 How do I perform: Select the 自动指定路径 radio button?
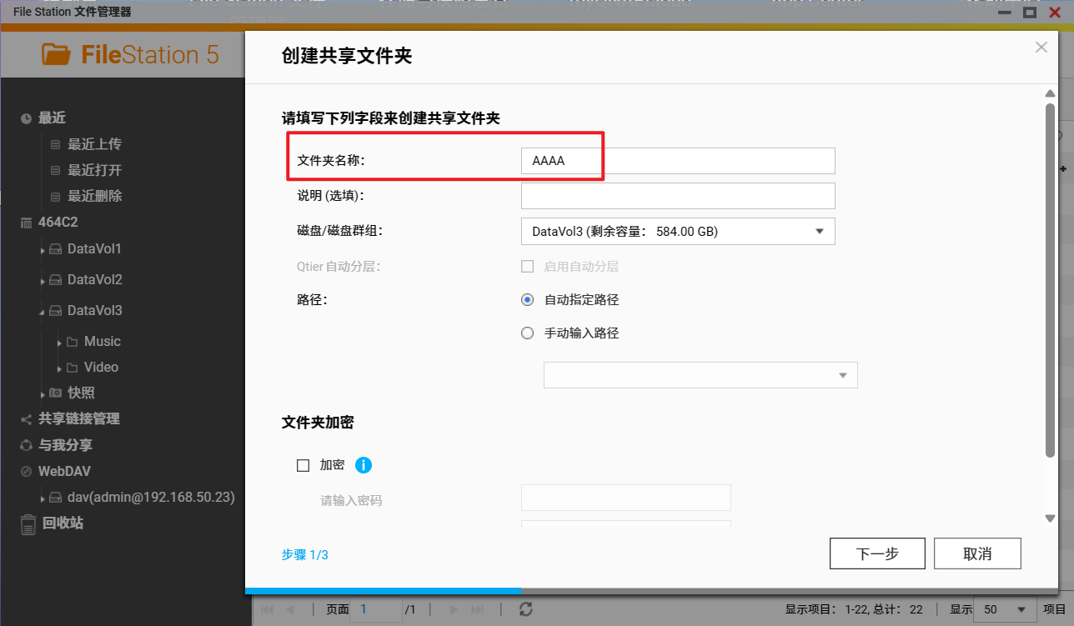pyautogui.click(x=527, y=299)
